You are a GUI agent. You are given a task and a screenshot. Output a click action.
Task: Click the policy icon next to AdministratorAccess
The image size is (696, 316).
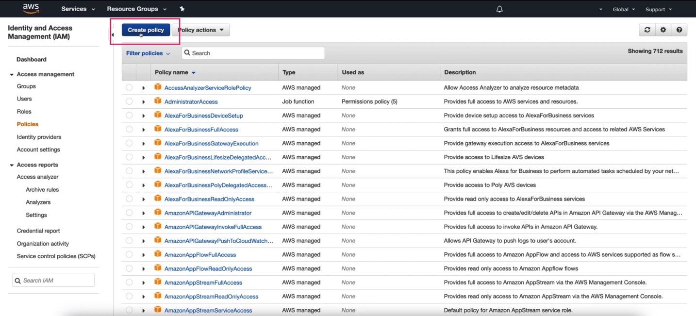coord(158,101)
